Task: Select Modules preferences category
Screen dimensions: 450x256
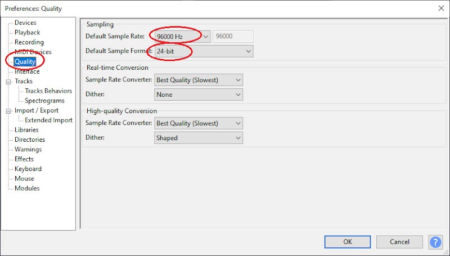Action: click(27, 188)
